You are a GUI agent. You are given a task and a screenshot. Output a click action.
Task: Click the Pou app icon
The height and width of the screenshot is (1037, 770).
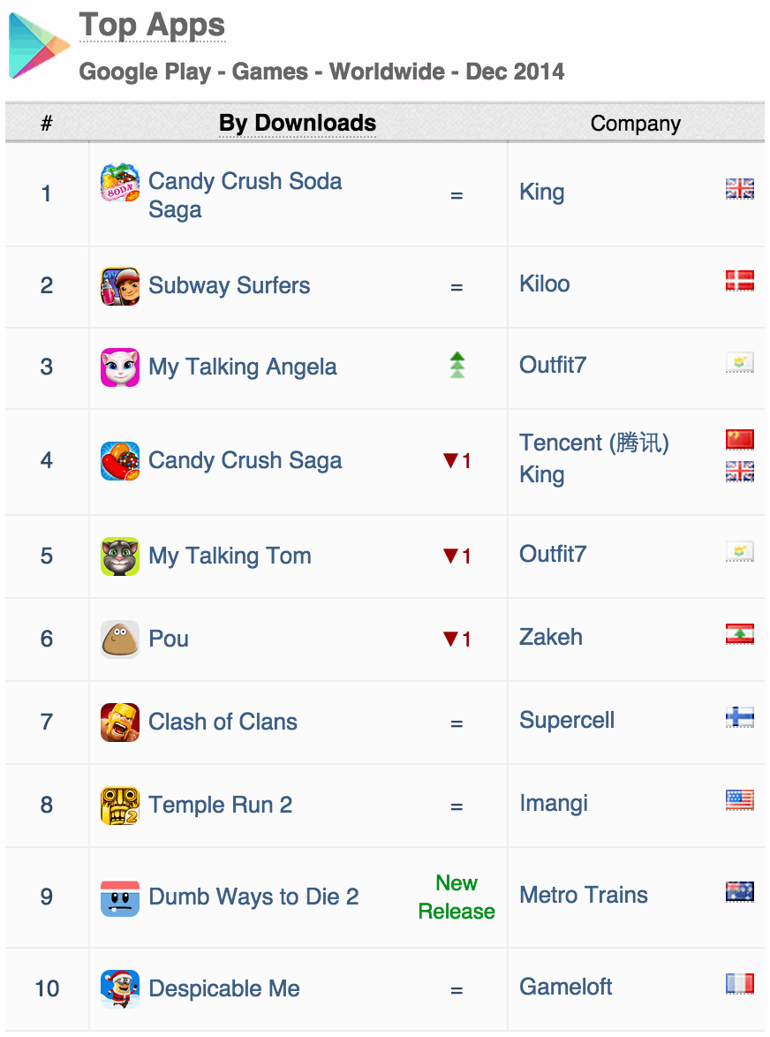tap(120, 640)
